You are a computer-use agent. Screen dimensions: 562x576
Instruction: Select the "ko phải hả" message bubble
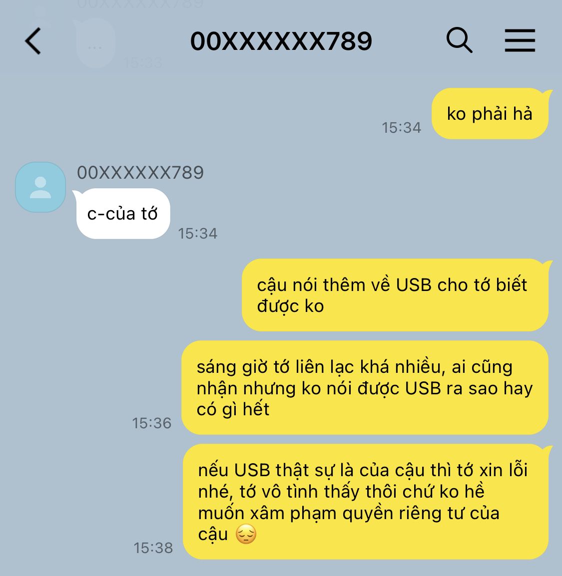pos(490,113)
